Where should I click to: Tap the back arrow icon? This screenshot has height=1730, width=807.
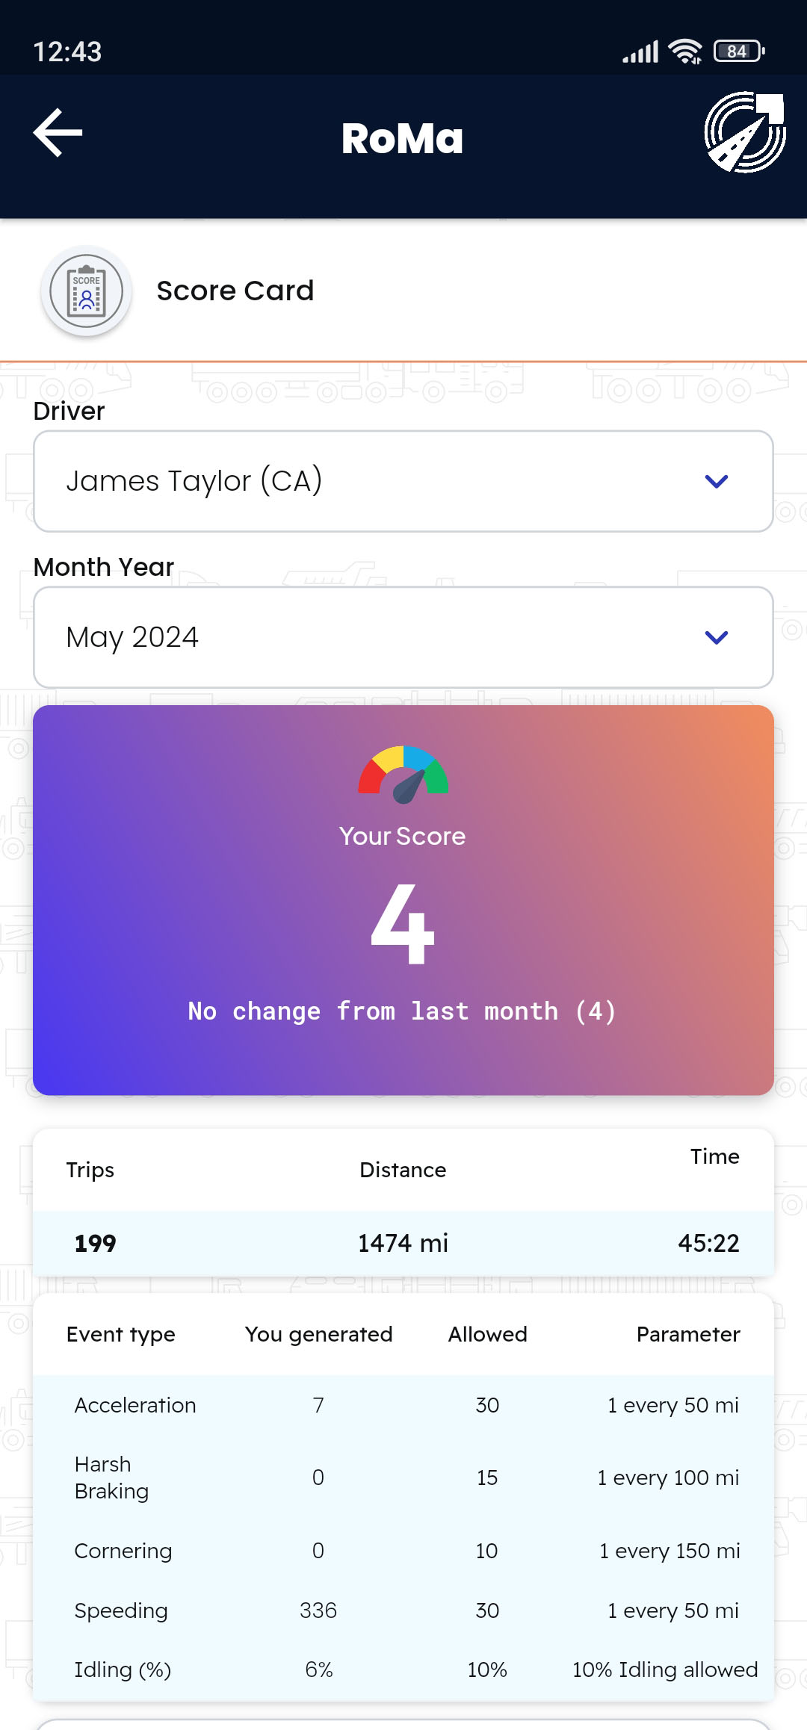(x=58, y=133)
